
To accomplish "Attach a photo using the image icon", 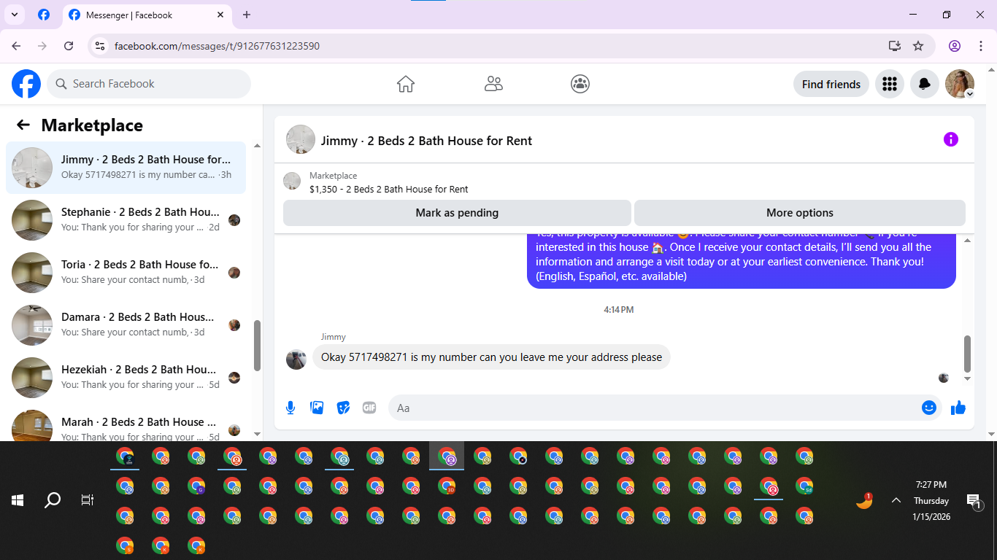I will (317, 408).
